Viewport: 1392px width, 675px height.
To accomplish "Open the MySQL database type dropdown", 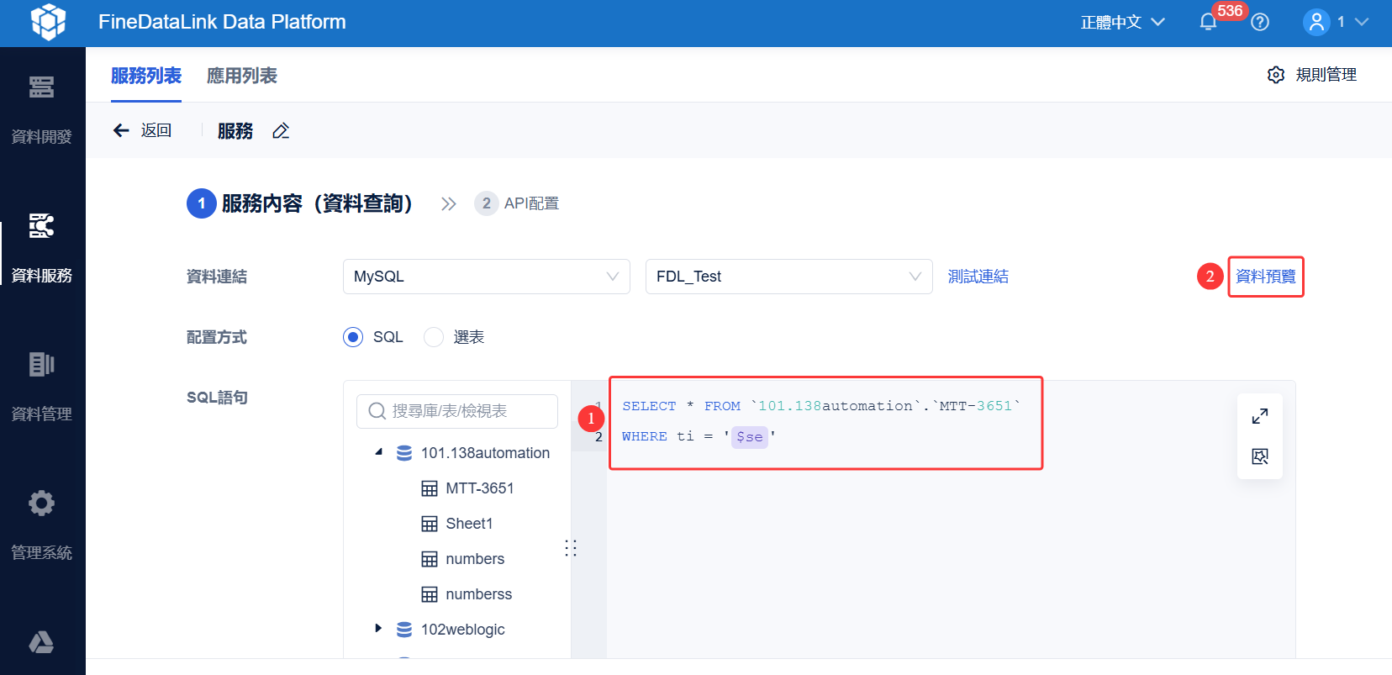I will point(487,277).
